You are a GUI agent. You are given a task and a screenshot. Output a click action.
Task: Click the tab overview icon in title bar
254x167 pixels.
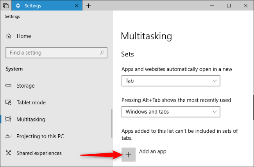(5, 6)
